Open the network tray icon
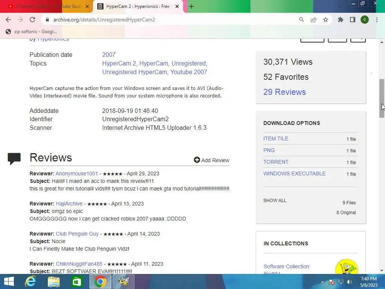The width and height of the screenshot is (385, 289). click(x=341, y=282)
